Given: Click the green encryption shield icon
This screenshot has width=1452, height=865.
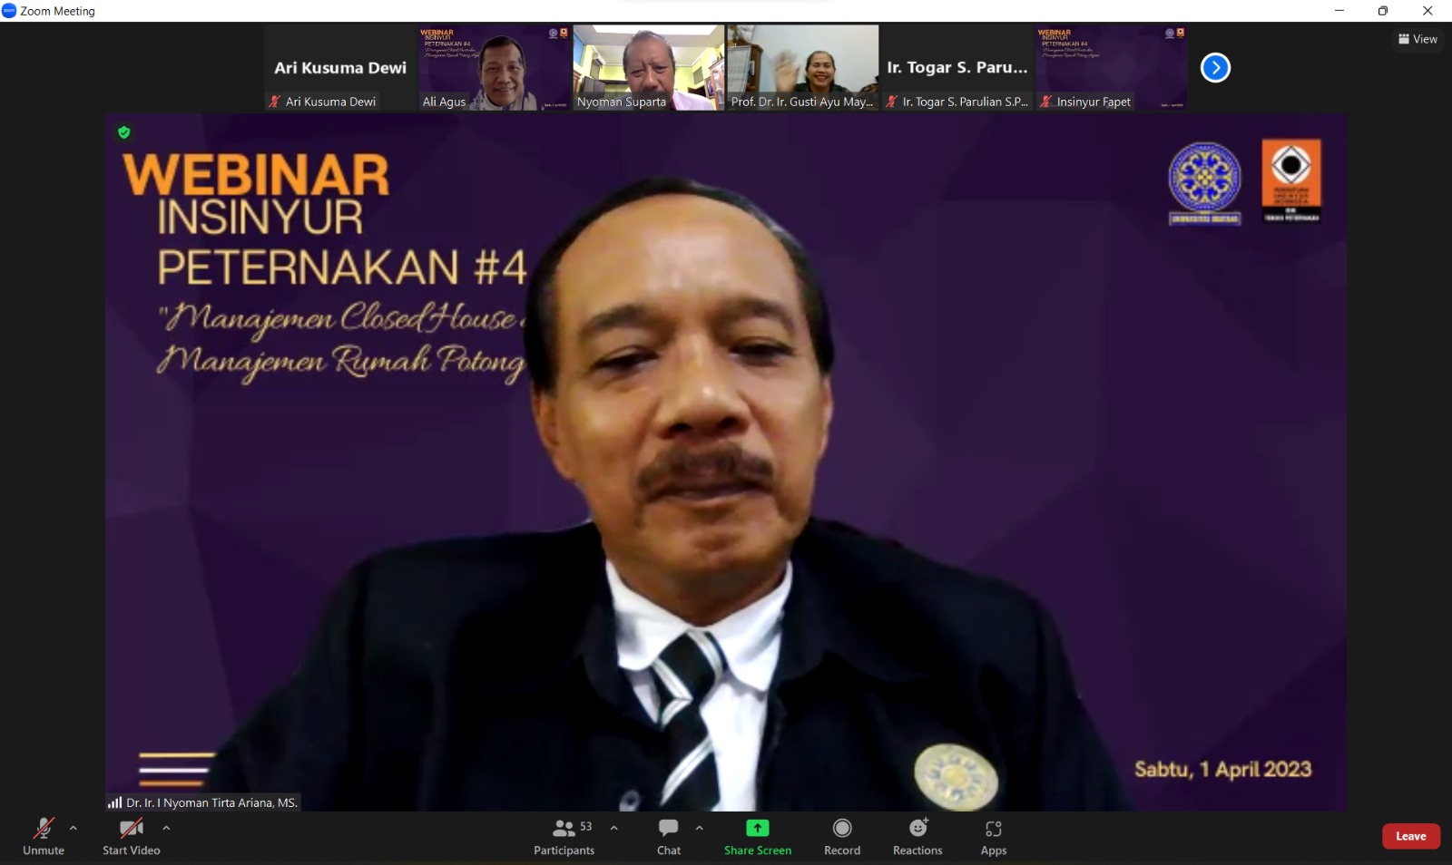Looking at the screenshot, I should [x=124, y=132].
